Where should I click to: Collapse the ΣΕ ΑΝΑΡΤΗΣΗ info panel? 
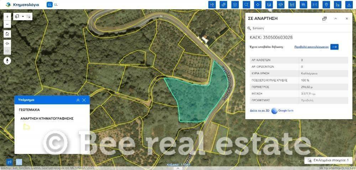pyautogui.click(x=335, y=18)
